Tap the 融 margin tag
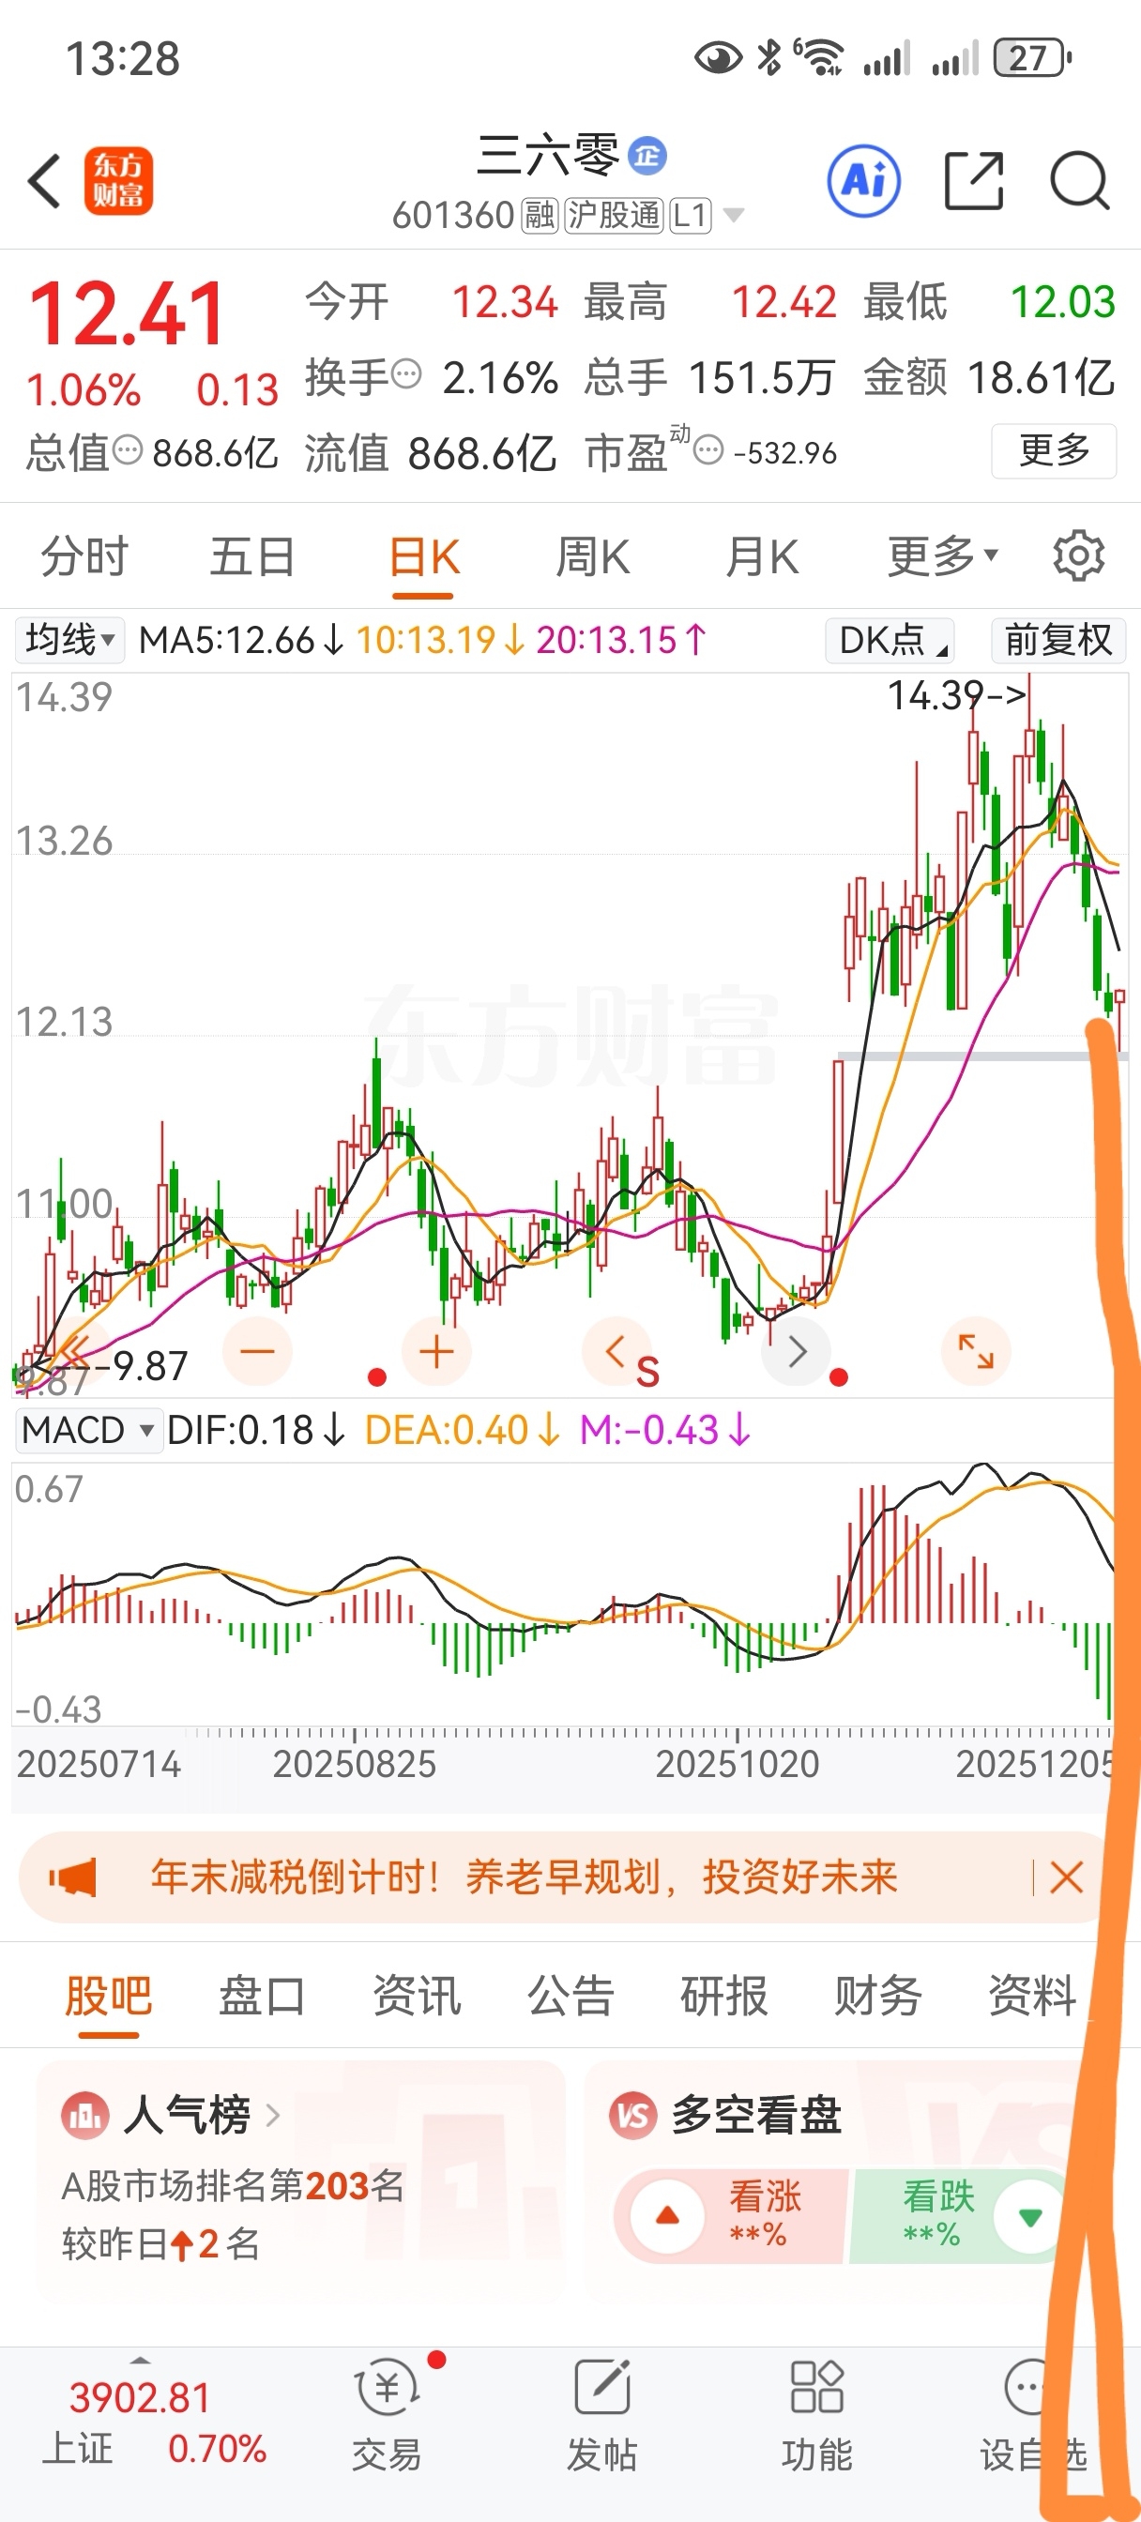The width and height of the screenshot is (1141, 2522). pyautogui.click(x=540, y=215)
